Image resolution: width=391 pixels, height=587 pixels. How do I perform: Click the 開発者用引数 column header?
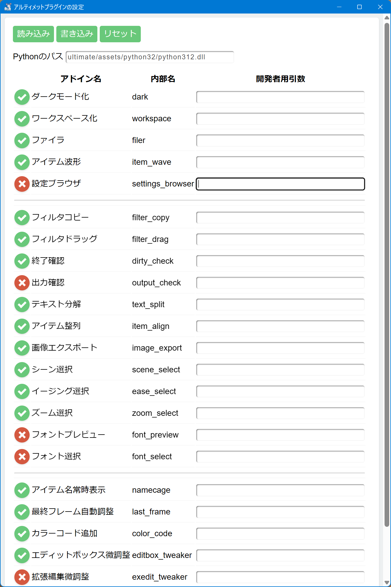pos(280,79)
